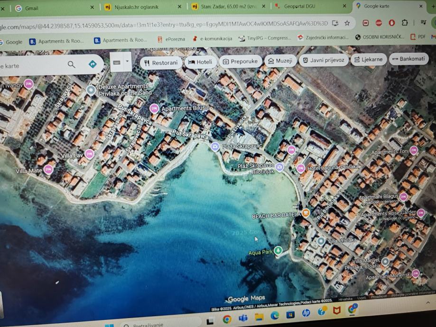Click the Google Maps search magnifier icon
The image size is (436, 327).
click(x=71, y=64)
